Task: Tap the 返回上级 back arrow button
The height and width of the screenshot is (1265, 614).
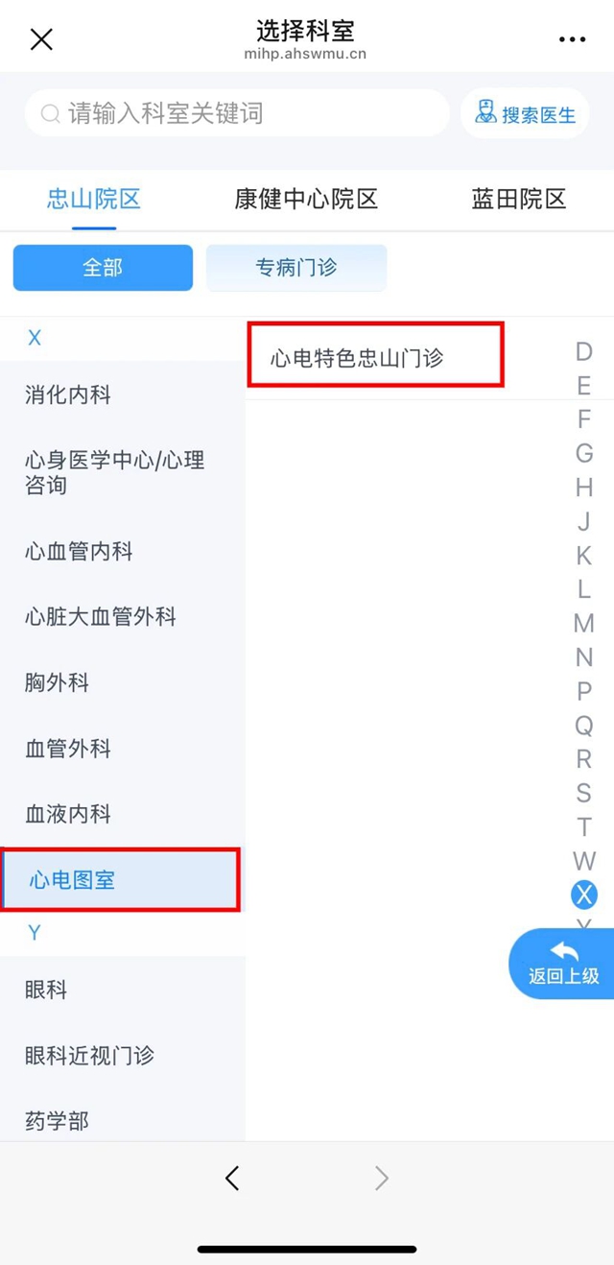Action: (x=564, y=964)
